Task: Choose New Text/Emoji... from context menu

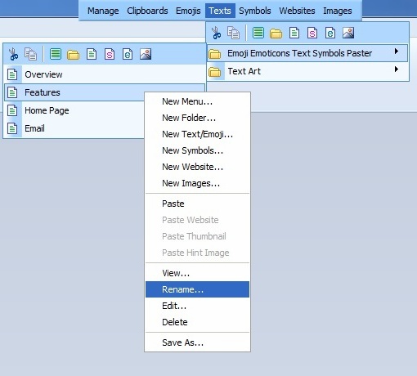Action: (x=197, y=134)
